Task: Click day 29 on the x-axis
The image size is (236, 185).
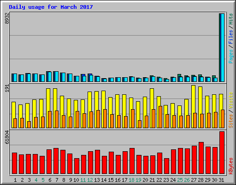Action: (x=207, y=180)
